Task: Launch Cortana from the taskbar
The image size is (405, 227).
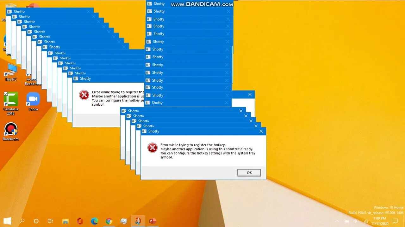Action: coord(36,221)
